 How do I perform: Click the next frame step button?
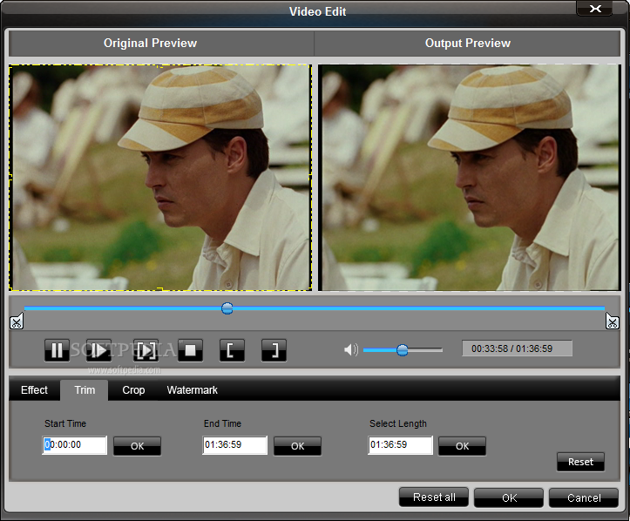coord(98,350)
